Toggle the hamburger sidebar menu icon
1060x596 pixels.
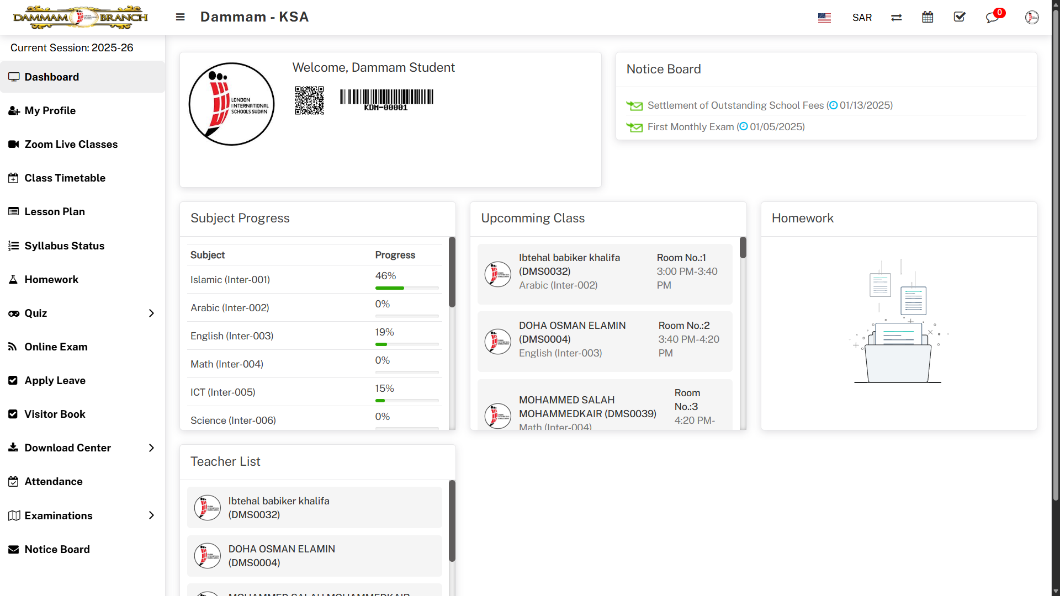tap(180, 17)
